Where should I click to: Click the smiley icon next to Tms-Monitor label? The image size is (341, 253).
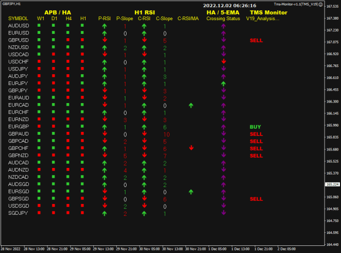pyautogui.click(x=321, y=4)
